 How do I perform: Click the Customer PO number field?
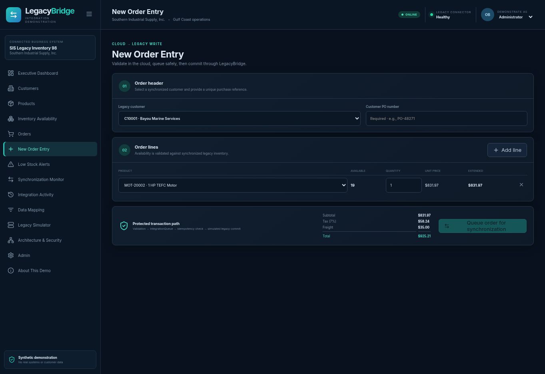point(446,118)
